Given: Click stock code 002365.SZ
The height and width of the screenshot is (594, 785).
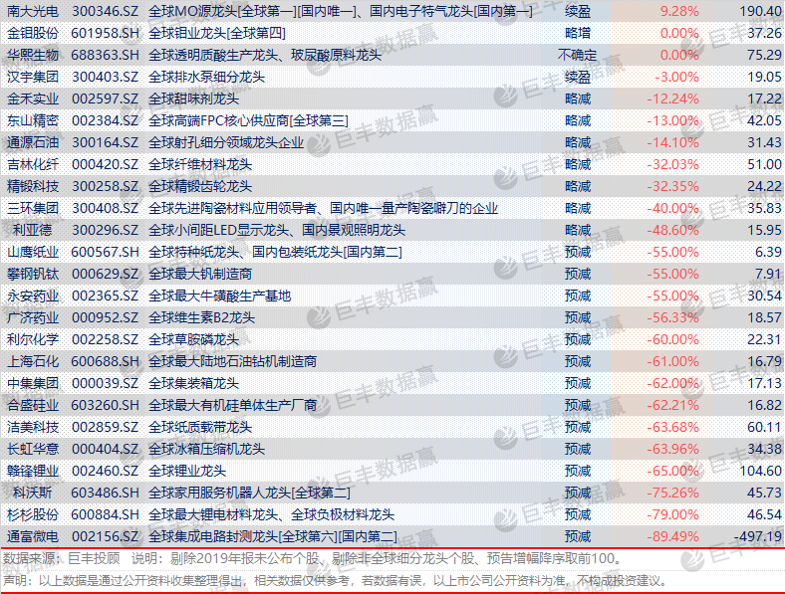Looking at the screenshot, I should click(106, 296).
